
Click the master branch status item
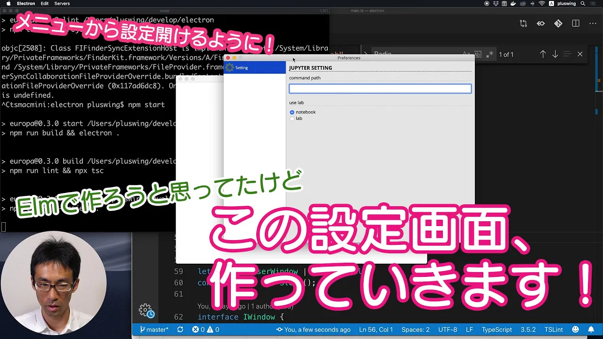click(154, 330)
